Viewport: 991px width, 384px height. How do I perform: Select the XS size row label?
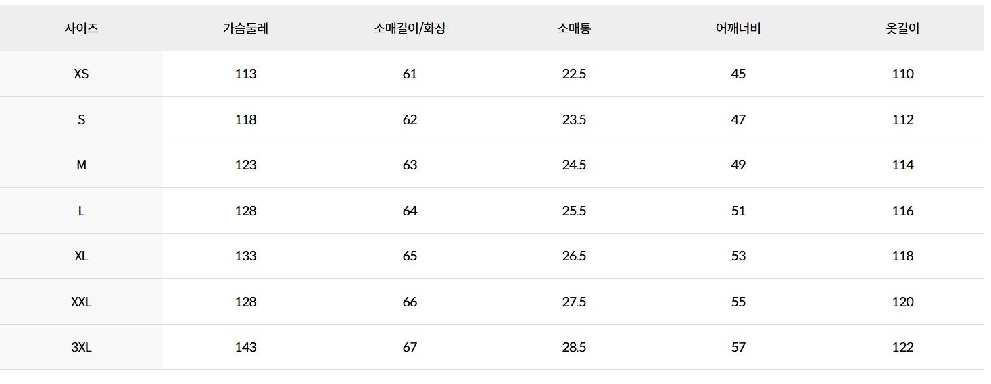(x=81, y=74)
